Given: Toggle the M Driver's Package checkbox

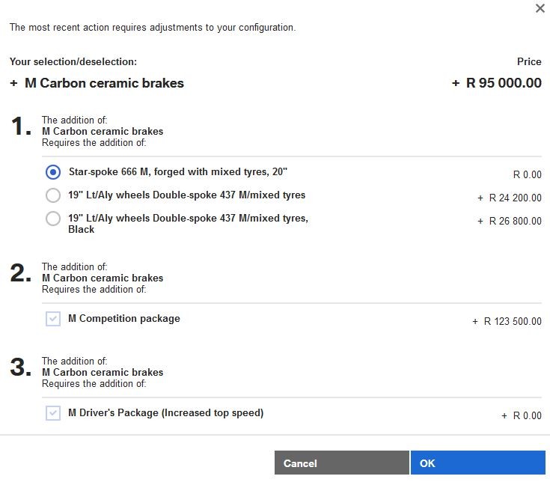Looking at the screenshot, I should 53,413.
